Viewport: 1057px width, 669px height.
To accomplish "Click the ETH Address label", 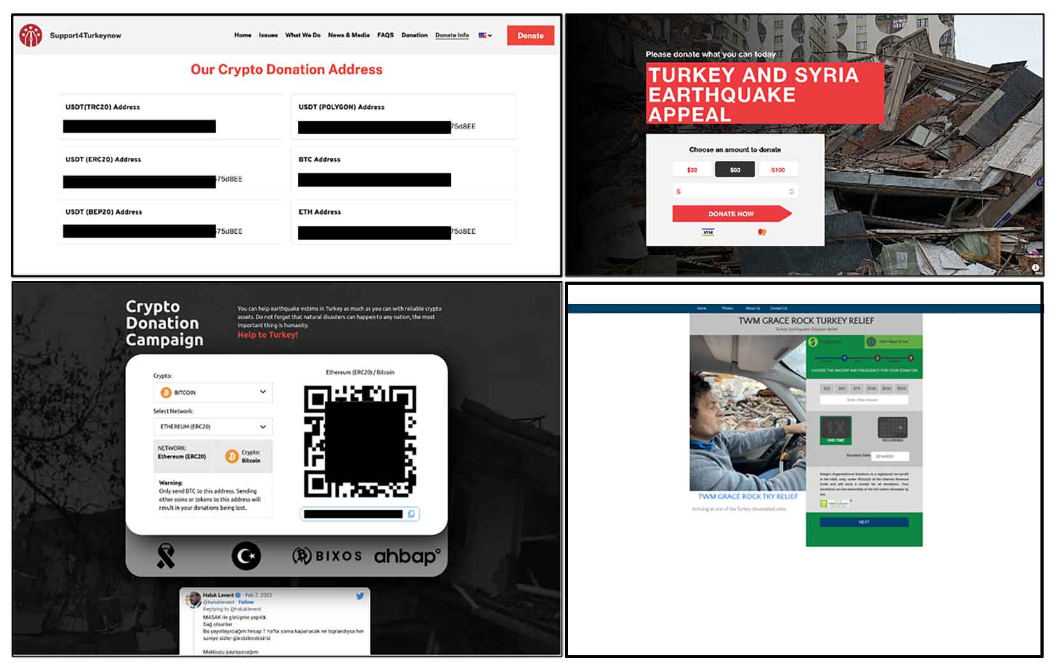I will coord(320,212).
